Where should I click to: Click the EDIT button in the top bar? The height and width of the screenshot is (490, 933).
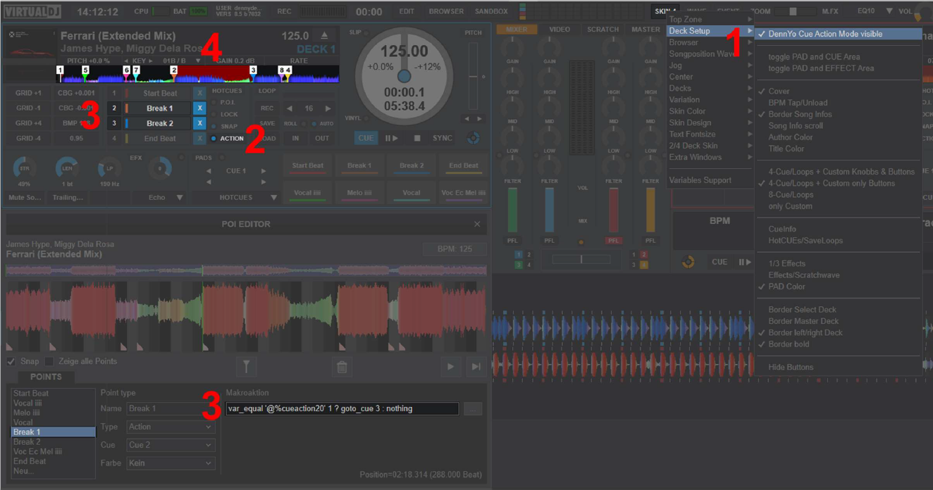point(407,11)
